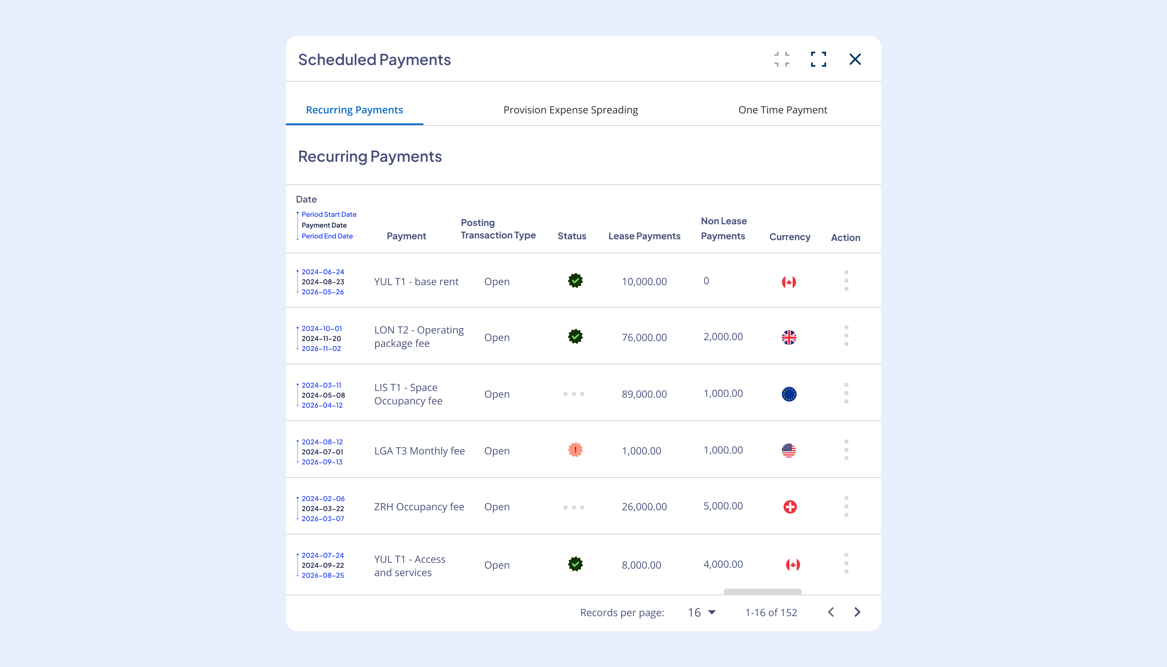Image resolution: width=1167 pixels, height=667 pixels.
Task: Click the Canadian flag currency icon for YUL T1 base rent
Action: tap(789, 282)
